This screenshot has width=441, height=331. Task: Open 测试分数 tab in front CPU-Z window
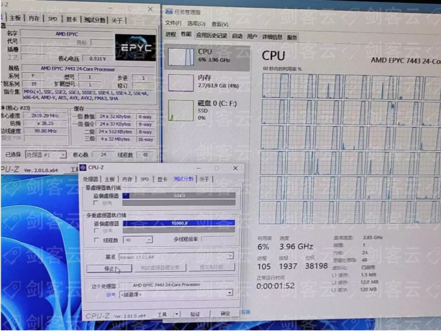tap(183, 179)
